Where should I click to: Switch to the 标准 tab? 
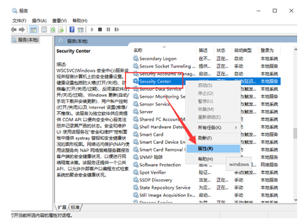75,207
